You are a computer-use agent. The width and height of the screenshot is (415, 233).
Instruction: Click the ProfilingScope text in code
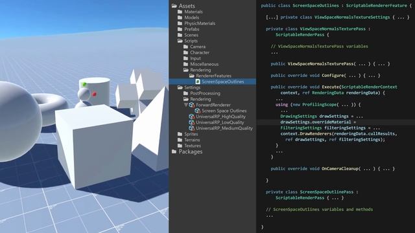point(319,105)
